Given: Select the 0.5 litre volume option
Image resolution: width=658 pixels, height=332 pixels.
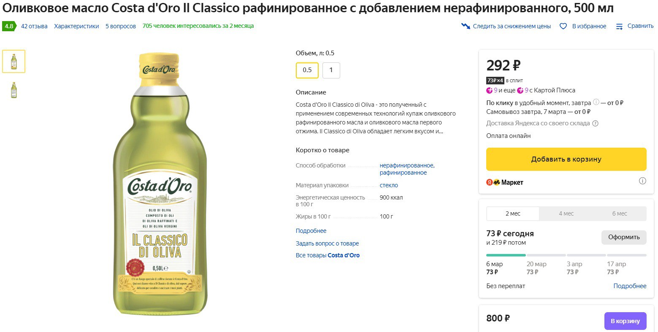Looking at the screenshot, I should point(307,70).
